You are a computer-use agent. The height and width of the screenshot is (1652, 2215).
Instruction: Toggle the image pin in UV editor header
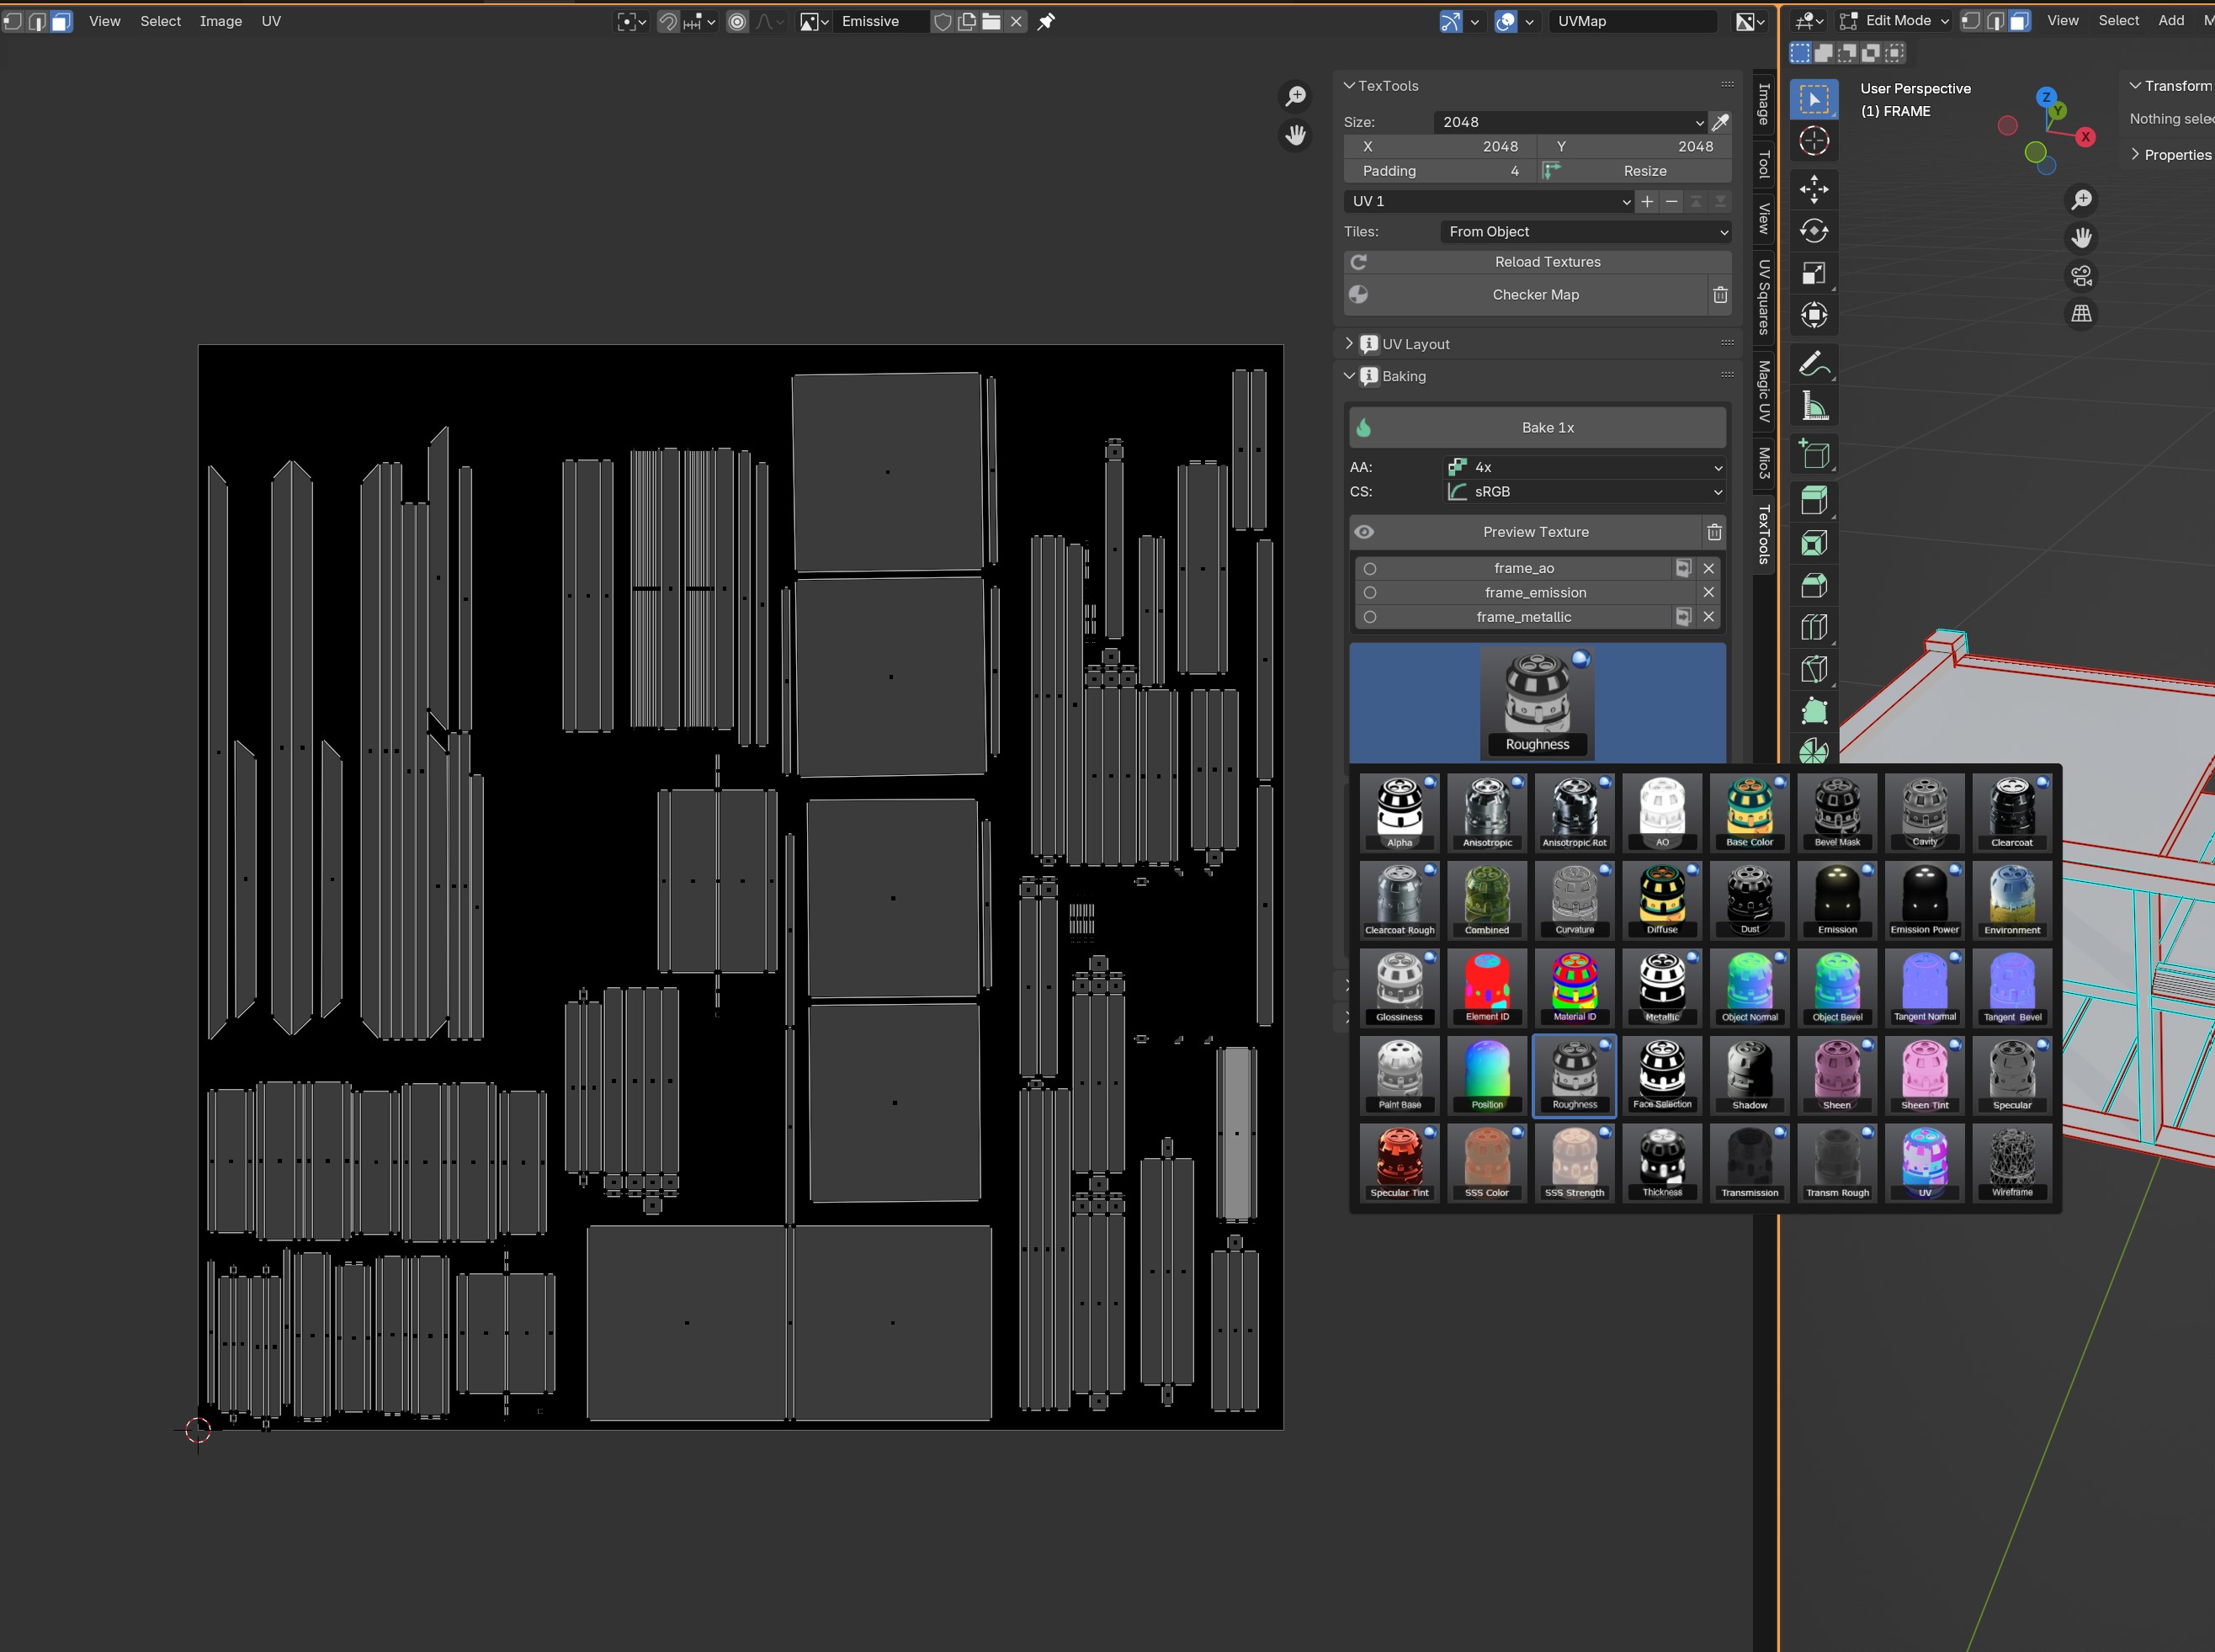tap(1046, 21)
